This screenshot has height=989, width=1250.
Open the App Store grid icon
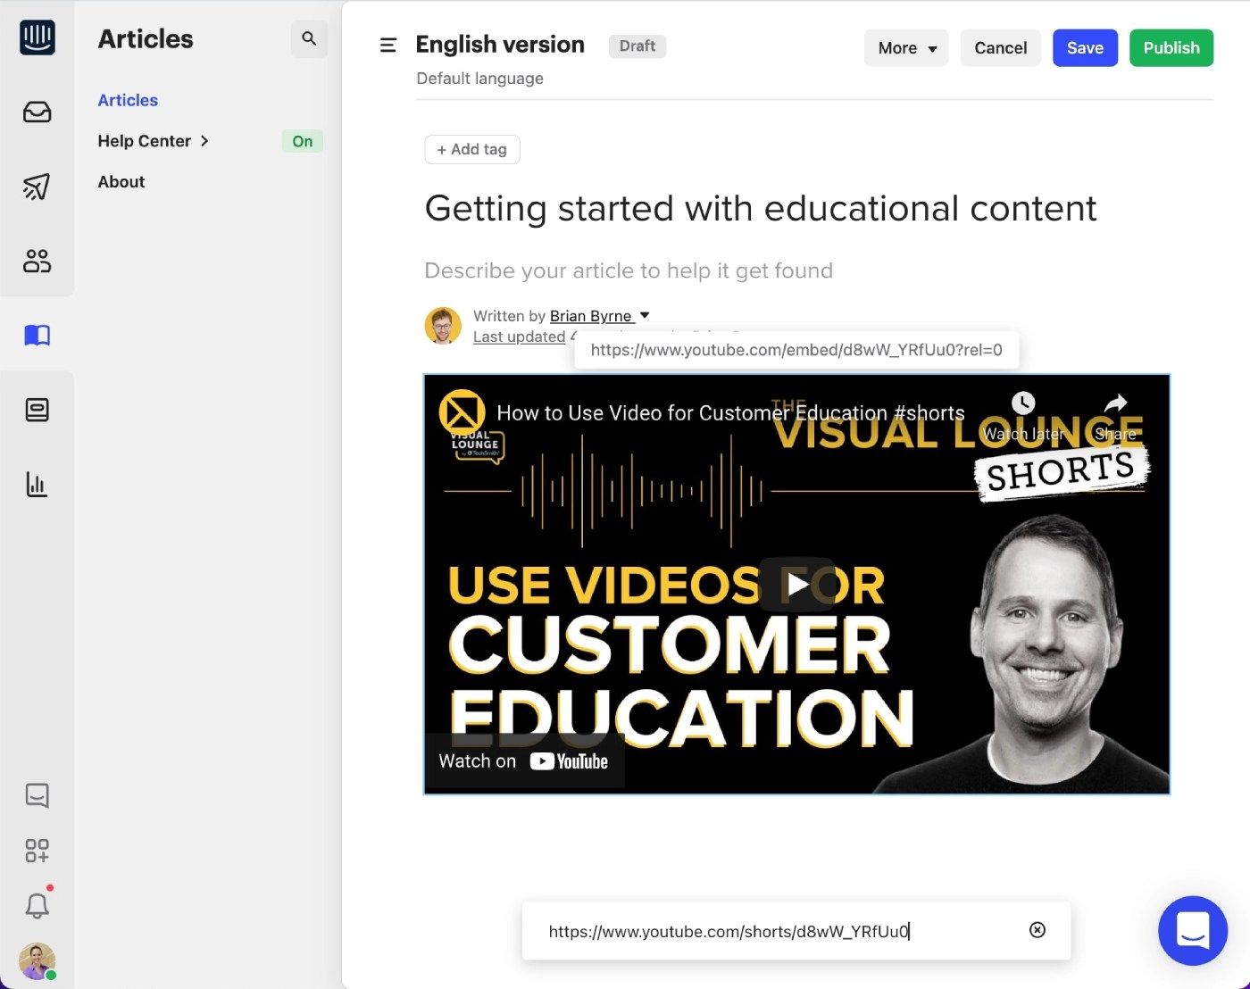(37, 851)
